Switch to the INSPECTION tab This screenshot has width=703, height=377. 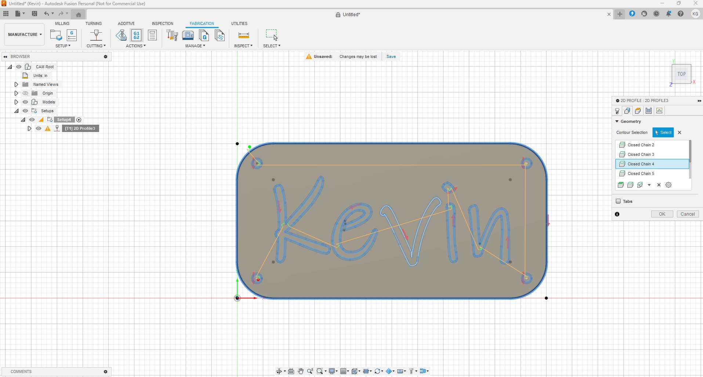click(x=163, y=23)
